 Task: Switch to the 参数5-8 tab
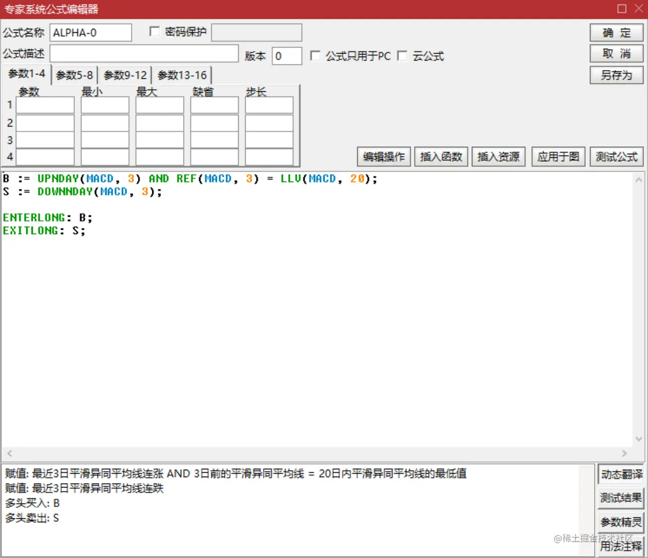point(74,75)
